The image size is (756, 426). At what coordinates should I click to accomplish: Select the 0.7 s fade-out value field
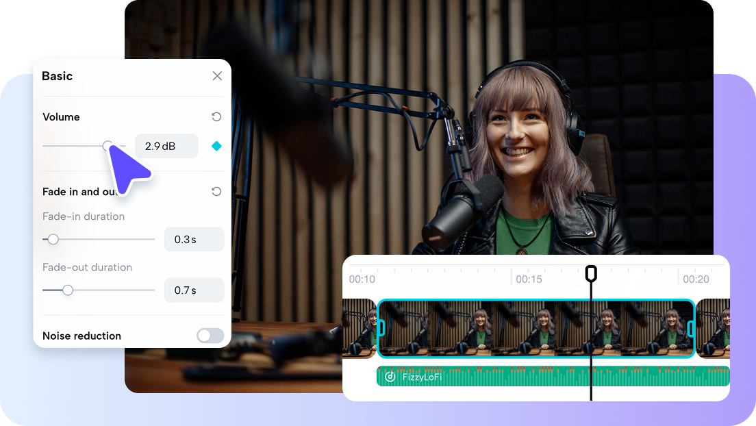pos(194,290)
